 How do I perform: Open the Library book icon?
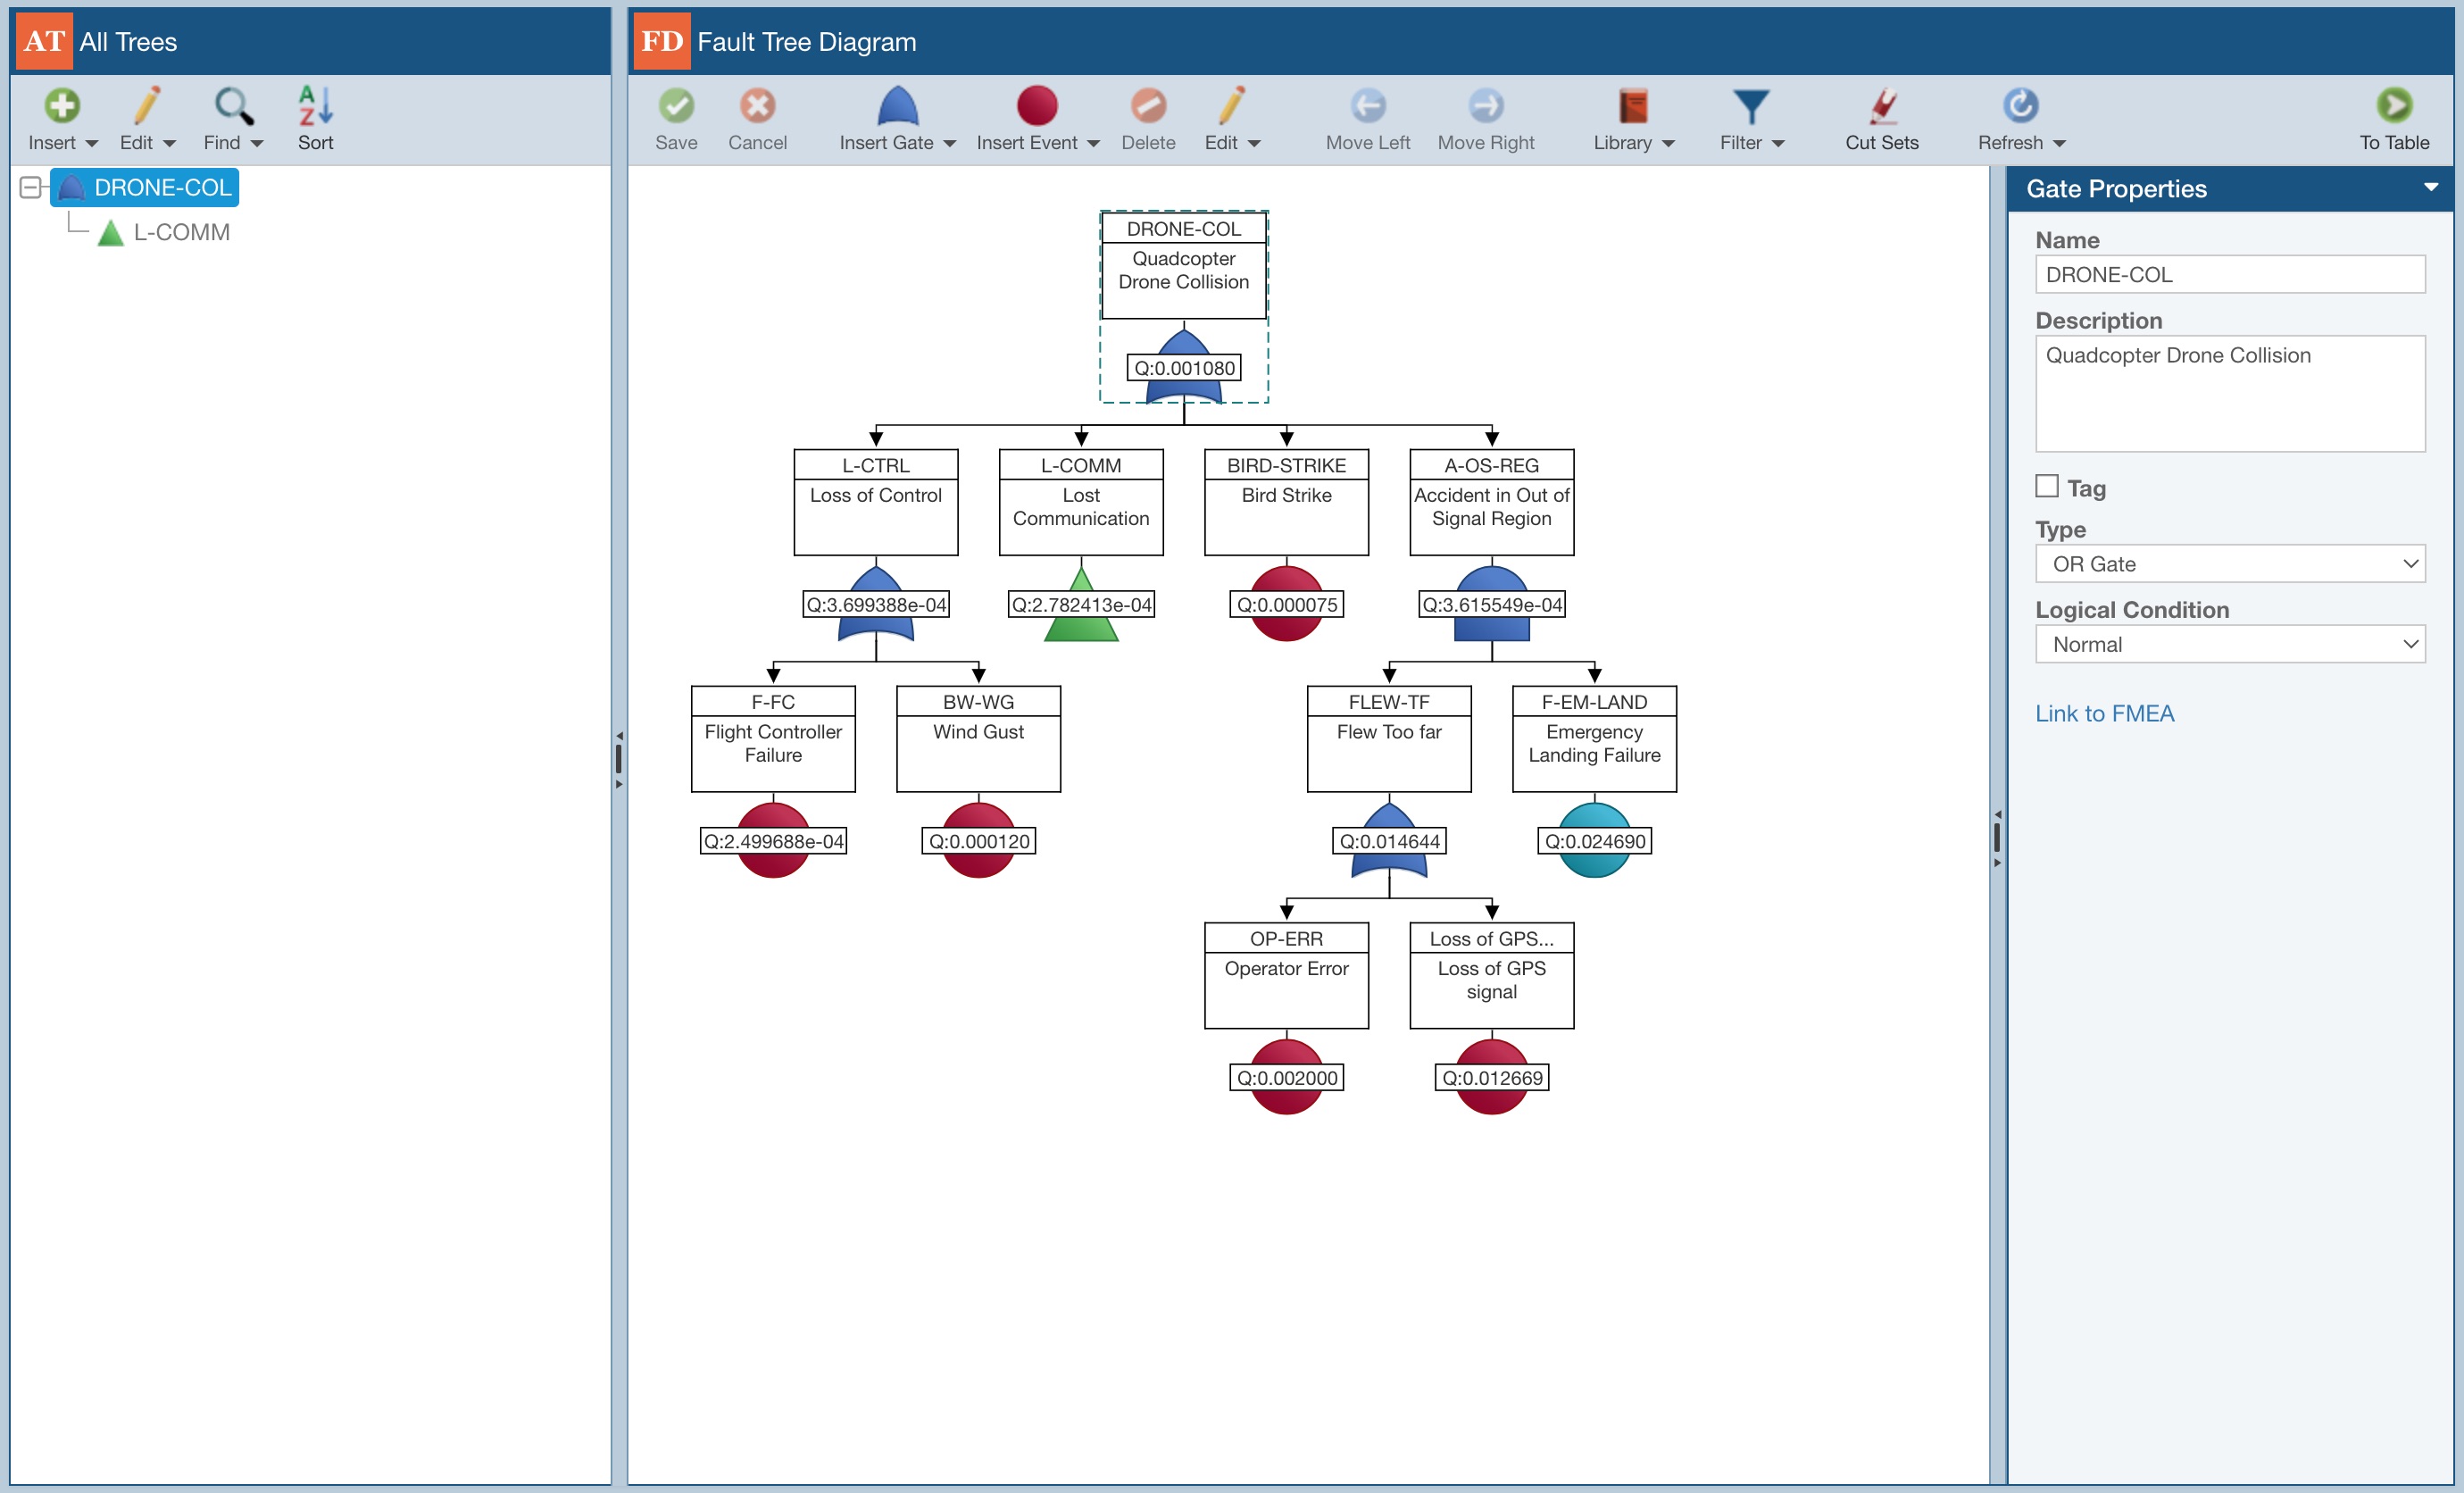[x=1632, y=107]
